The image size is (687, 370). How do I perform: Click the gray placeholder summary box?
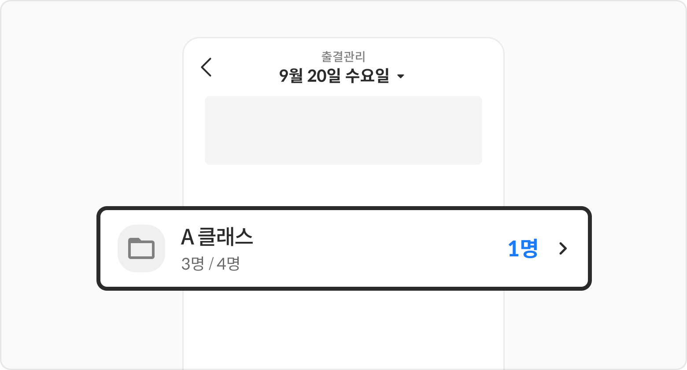[x=343, y=130]
